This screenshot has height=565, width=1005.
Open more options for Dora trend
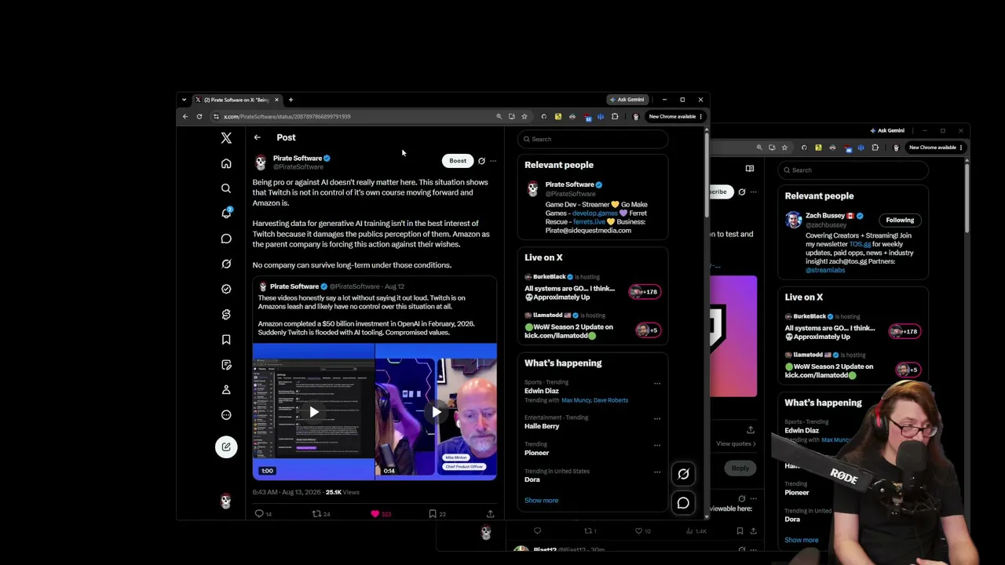[x=657, y=472]
